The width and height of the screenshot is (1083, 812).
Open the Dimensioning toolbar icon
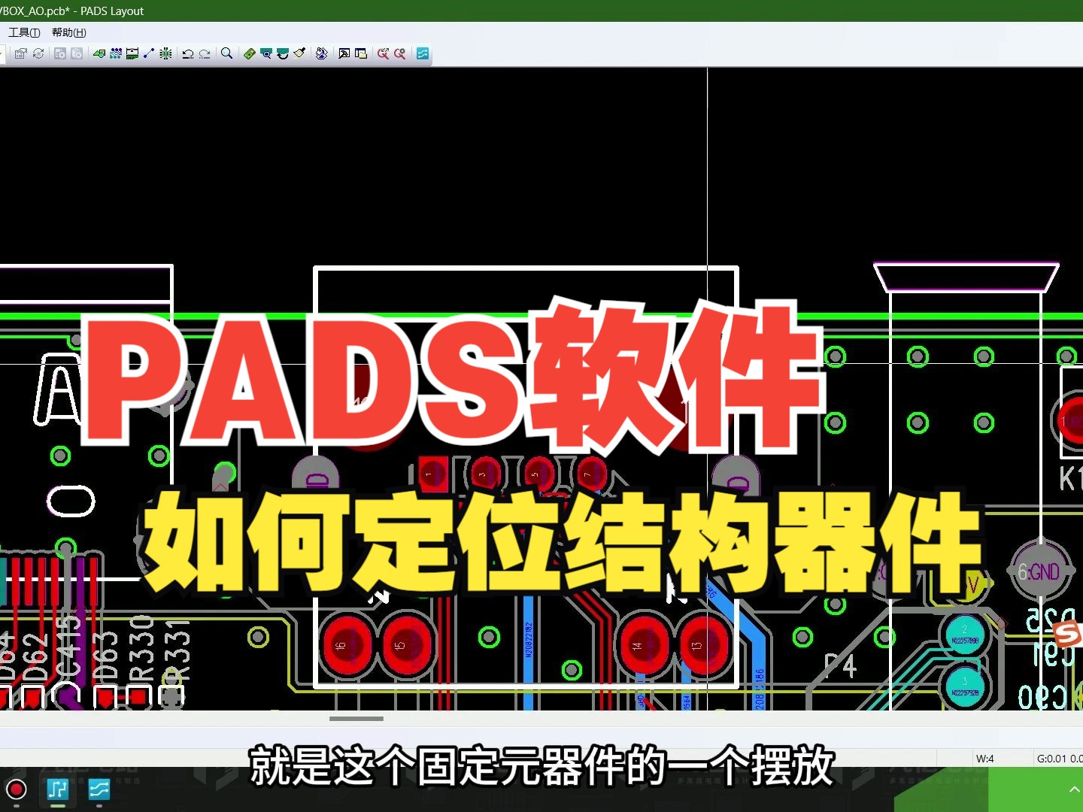click(x=132, y=53)
